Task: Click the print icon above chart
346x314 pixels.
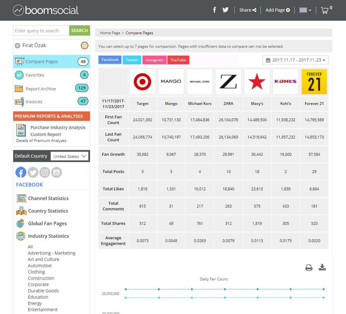Action: 309,268
